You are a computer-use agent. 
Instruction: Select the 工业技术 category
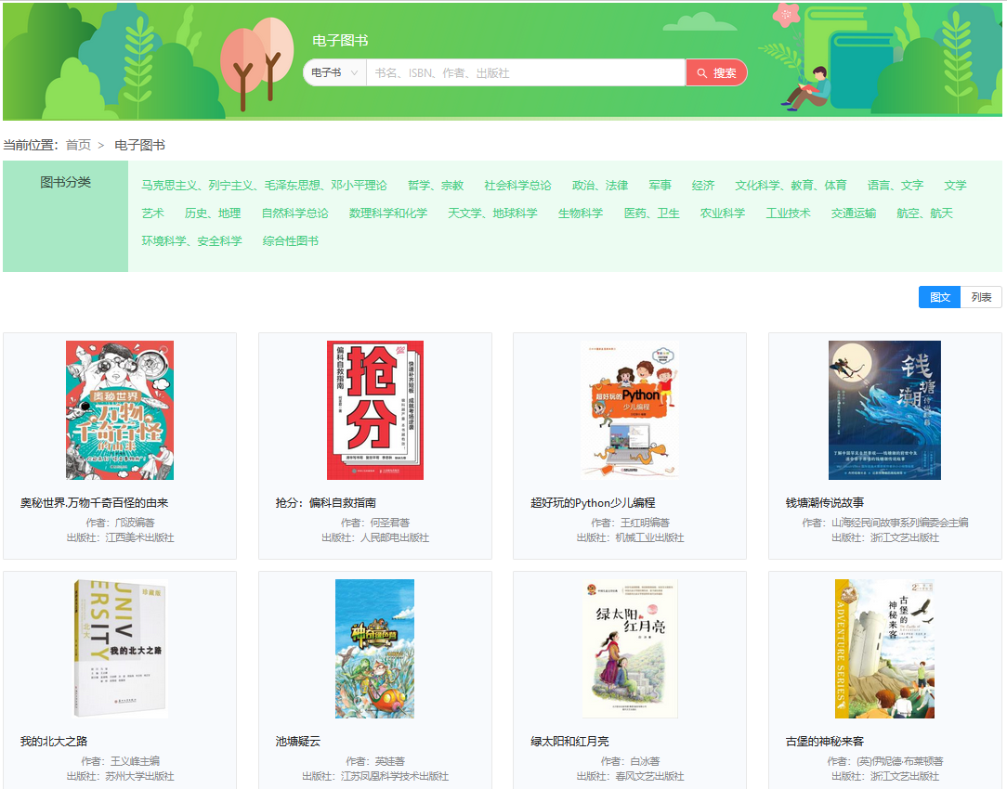788,213
